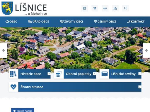
Task: Open the KONTAKT menu item
Action: [136, 22]
